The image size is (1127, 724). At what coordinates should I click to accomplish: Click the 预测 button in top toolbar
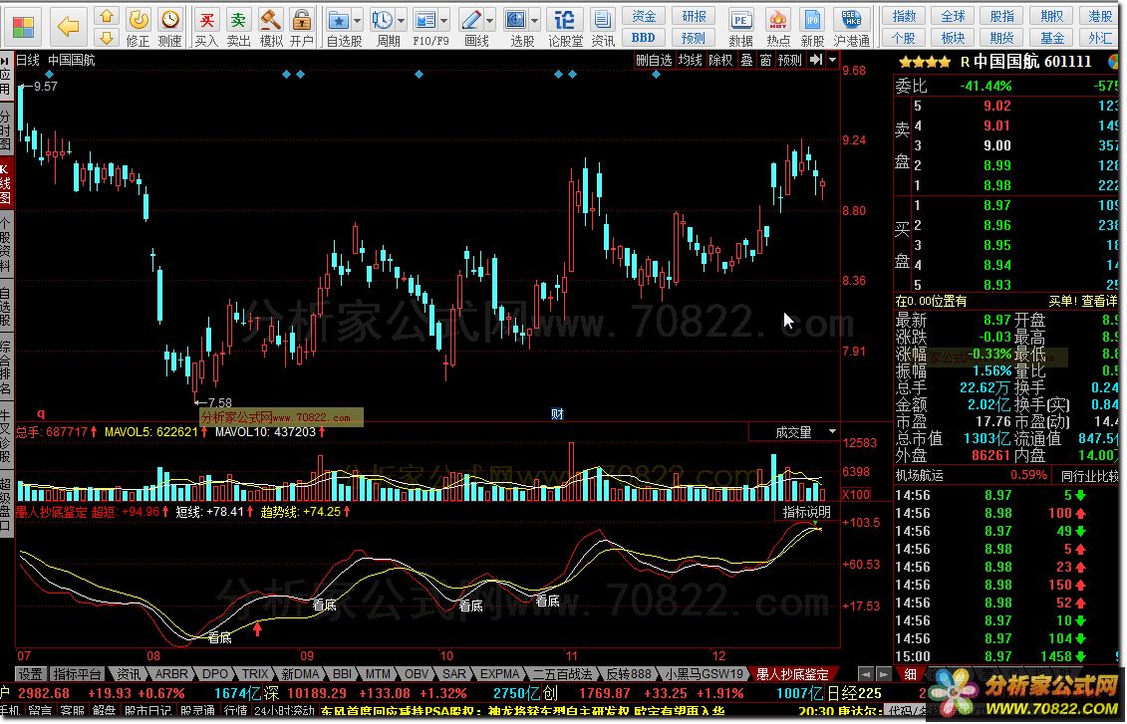coord(694,38)
